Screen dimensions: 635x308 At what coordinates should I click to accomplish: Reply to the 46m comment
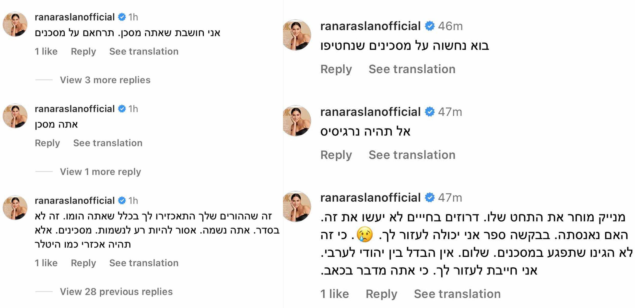coord(336,69)
